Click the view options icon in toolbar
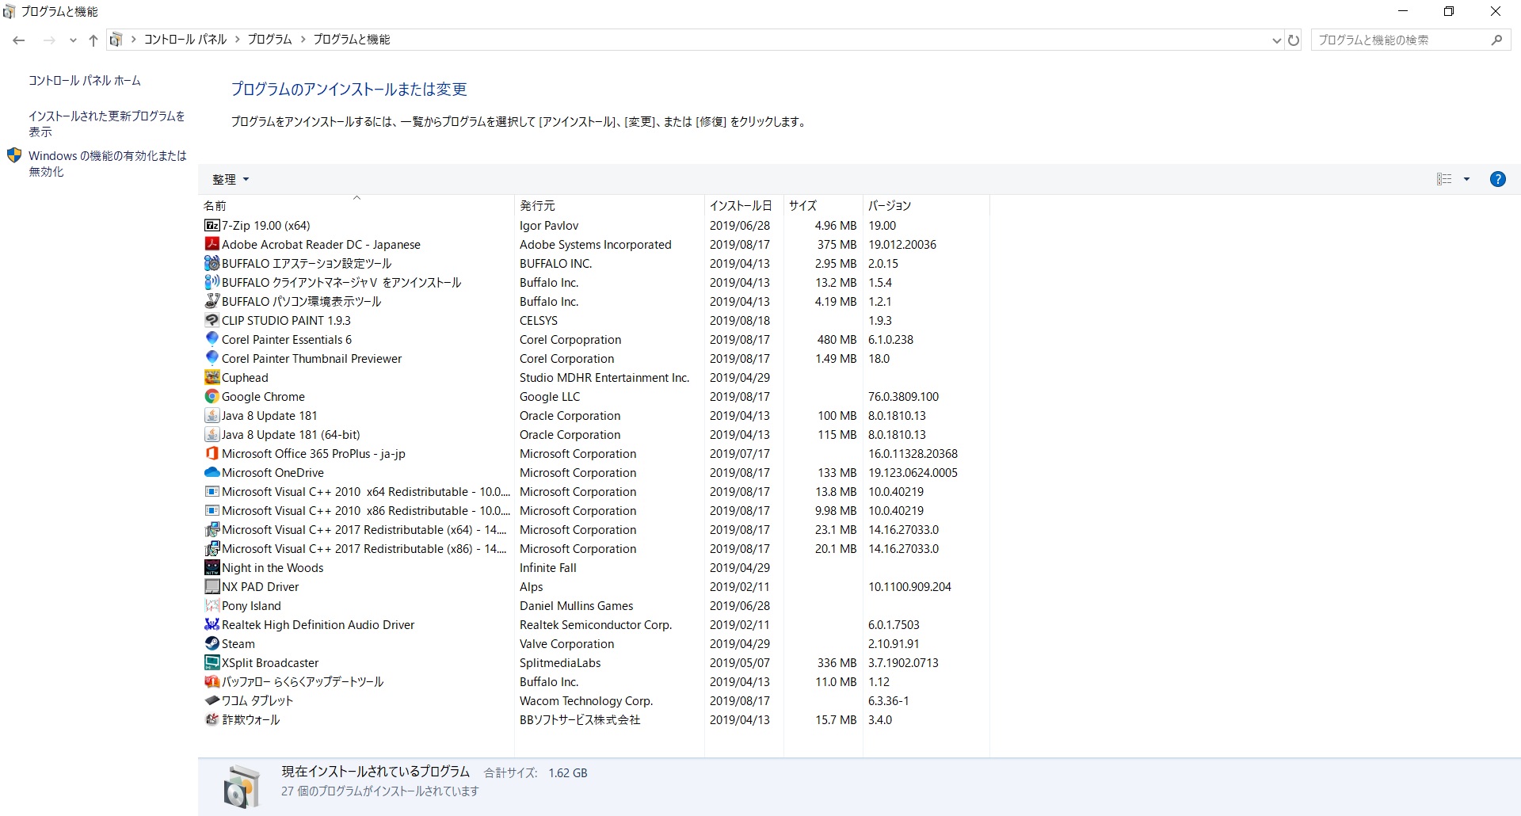The height and width of the screenshot is (816, 1521). point(1444,179)
